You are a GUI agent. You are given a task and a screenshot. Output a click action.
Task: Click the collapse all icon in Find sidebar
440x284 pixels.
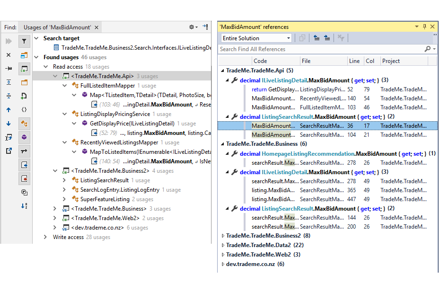[x=9, y=96]
